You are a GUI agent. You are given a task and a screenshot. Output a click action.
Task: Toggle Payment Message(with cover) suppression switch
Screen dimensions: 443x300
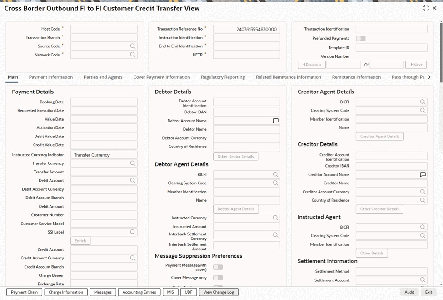point(218,267)
